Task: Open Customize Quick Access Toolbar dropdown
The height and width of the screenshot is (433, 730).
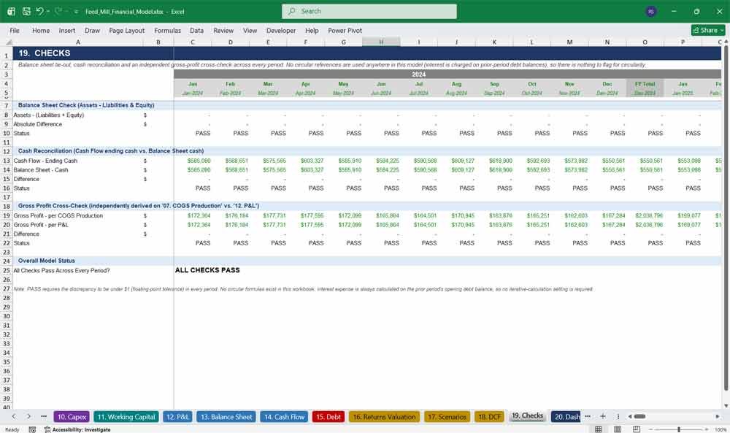Action: tap(76, 12)
